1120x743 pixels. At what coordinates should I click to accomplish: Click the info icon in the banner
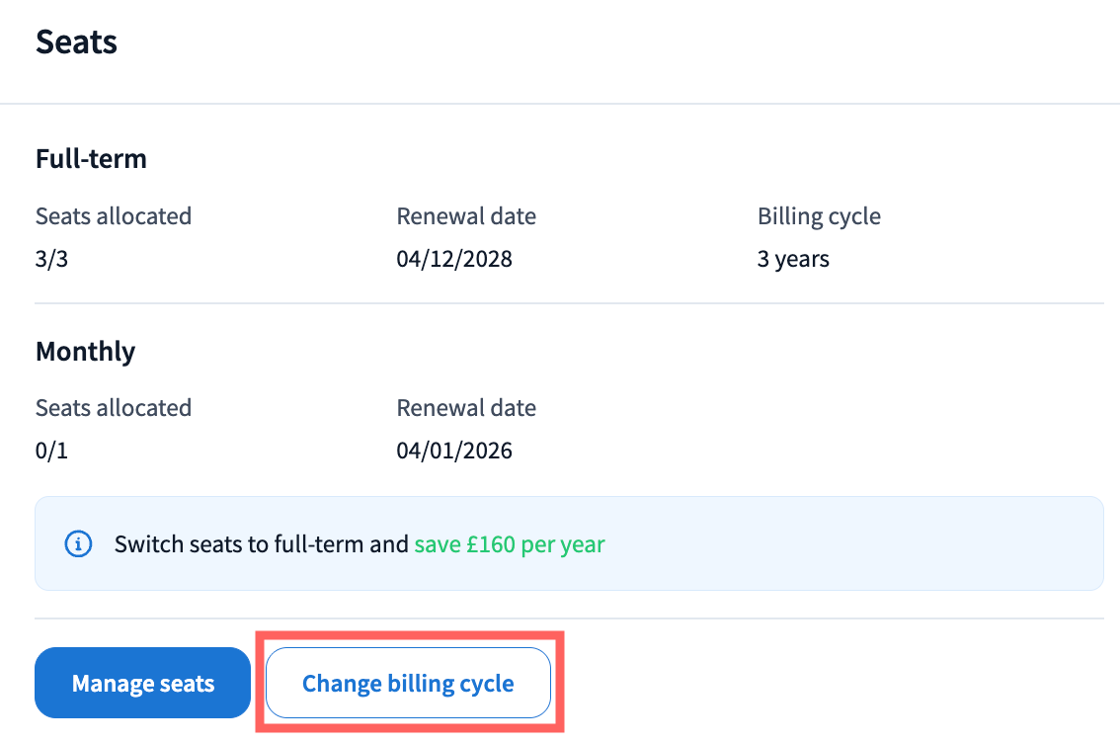click(78, 544)
